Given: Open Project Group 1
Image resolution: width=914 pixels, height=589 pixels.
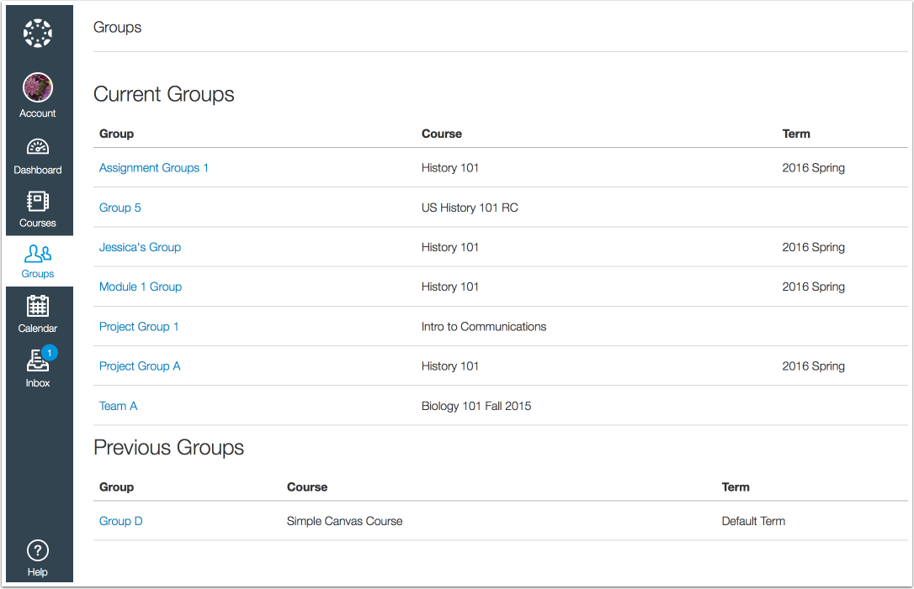Looking at the screenshot, I should pos(139,326).
